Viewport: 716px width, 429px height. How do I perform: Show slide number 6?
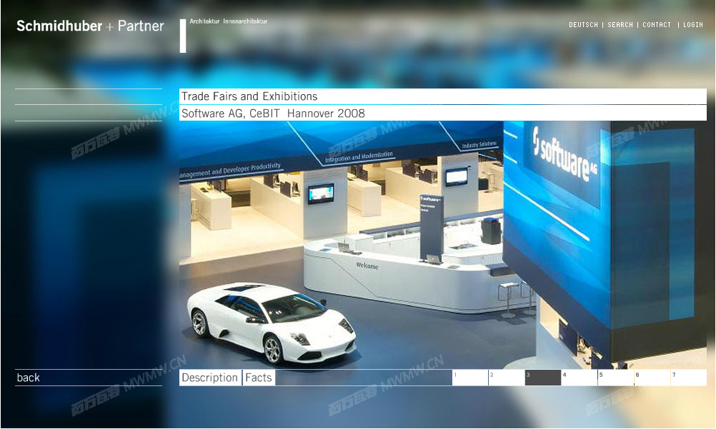(652, 378)
